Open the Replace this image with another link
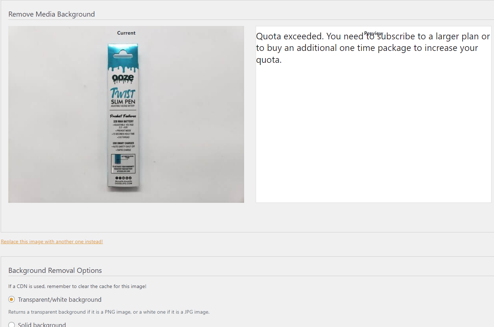The height and width of the screenshot is (327, 494). 52,241
